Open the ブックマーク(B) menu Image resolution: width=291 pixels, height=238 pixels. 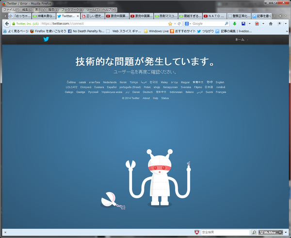[72, 10]
